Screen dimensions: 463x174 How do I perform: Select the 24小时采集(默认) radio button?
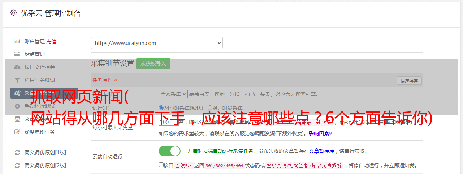click(161, 107)
